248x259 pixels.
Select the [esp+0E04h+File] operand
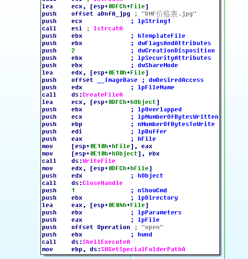pyautogui.click(x=119, y=205)
